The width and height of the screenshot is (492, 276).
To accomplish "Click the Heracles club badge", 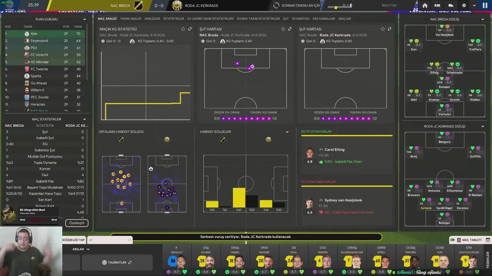I will pyautogui.click(x=27, y=104).
